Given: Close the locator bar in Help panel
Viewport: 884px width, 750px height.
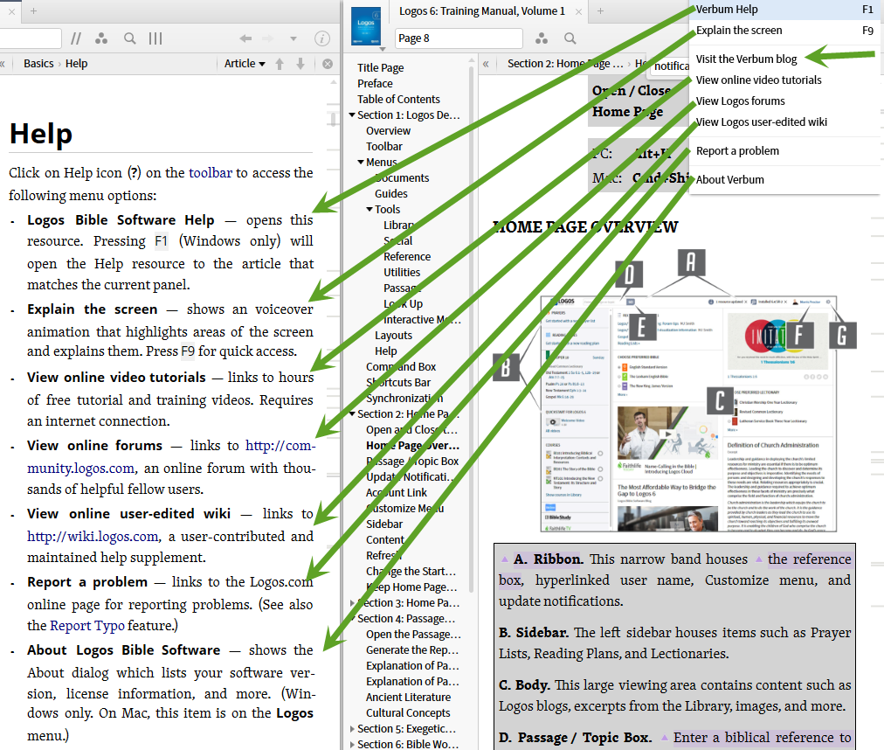Looking at the screenshot, I should coord(327,64).
